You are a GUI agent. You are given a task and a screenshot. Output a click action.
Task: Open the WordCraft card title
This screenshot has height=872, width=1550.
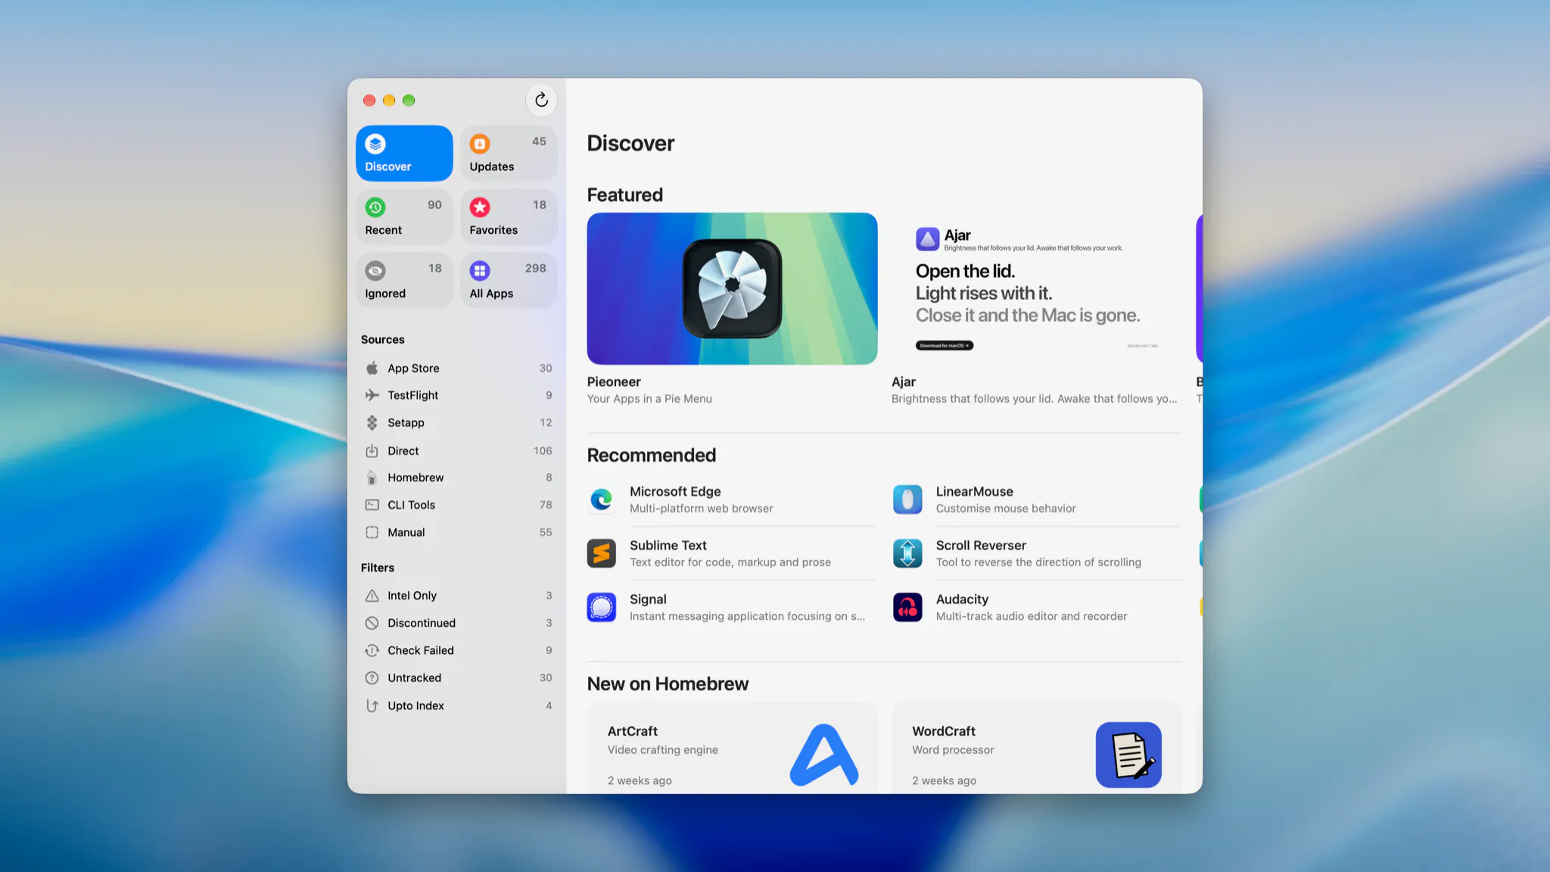tap(944, 731)
